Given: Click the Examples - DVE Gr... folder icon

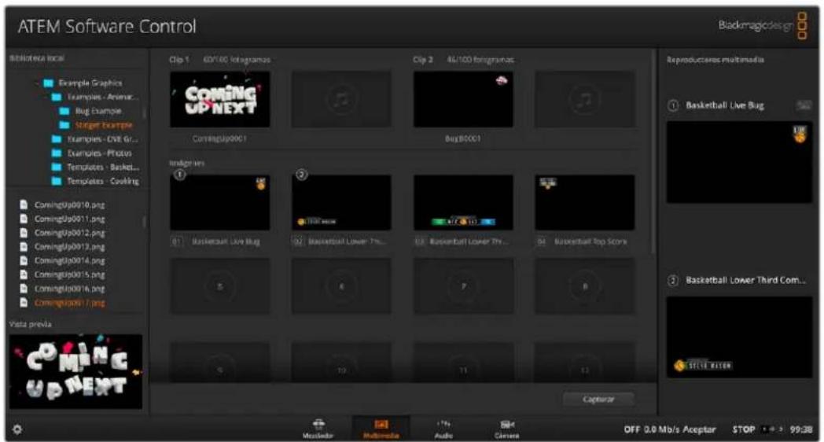Looking at the screenshot, I should [57, 139].
